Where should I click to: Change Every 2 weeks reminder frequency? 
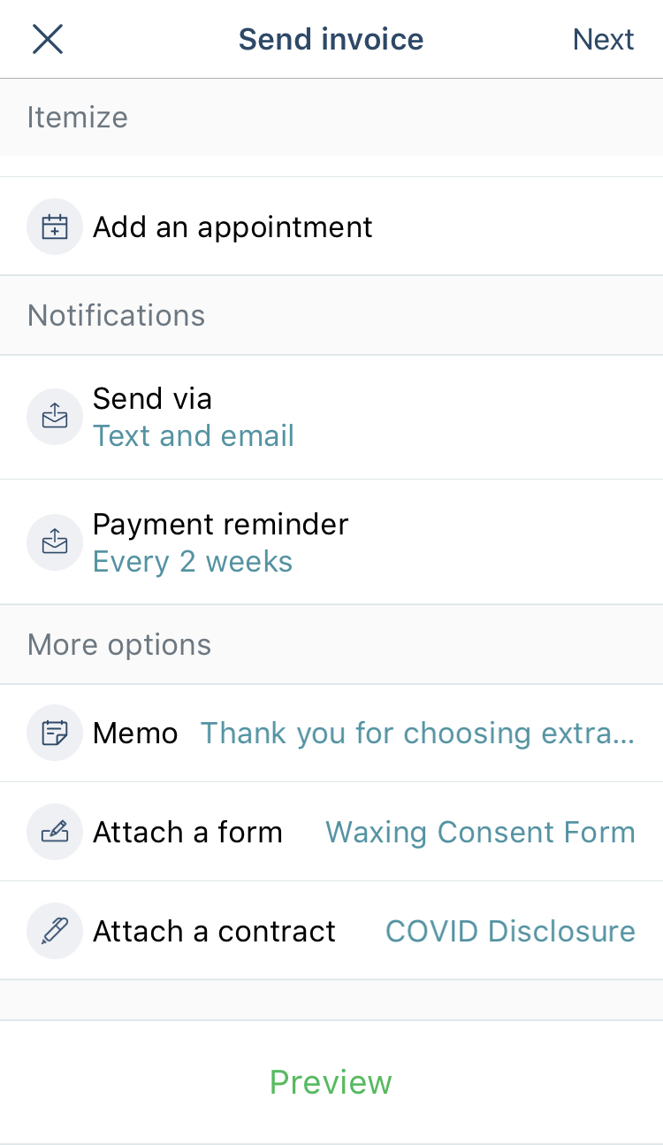pos(193,561)
